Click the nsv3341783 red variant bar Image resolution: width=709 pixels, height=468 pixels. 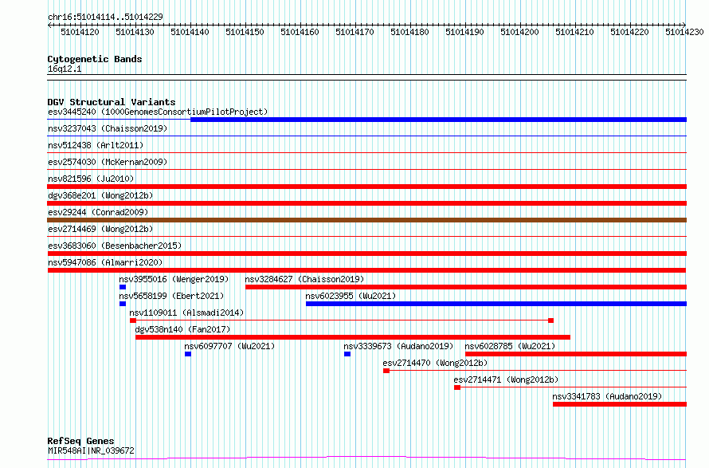(x=620, y=404)
